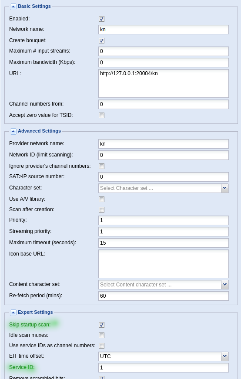Enable the Use A/V library checkbox
This screenshot has width=241, height=379.
[102, 199]
